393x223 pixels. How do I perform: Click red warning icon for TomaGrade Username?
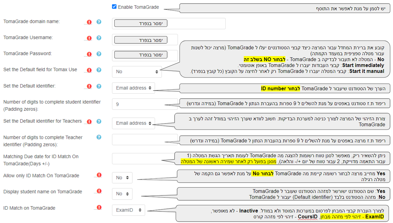click(x=89, y=38)
